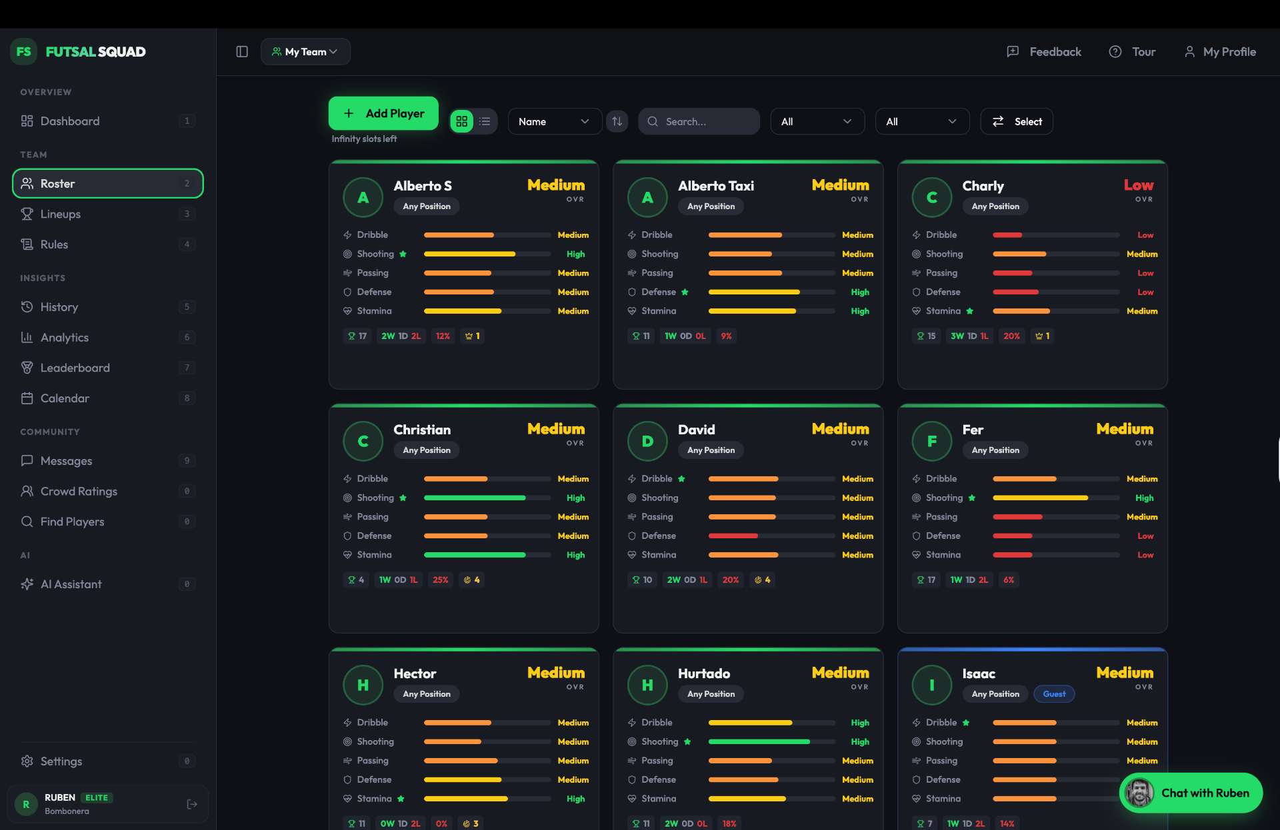The height and width of the screenshot is (830, 1280).
Task: Click the History clock icon
Action: [27, 306]
